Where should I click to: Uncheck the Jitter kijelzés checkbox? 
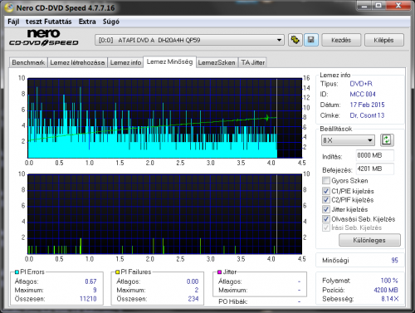pos(326,209)
